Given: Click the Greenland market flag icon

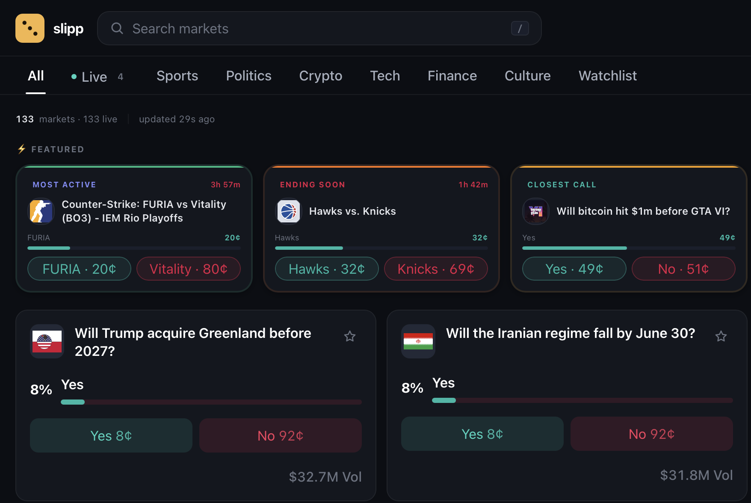Looking at the screenshot, I should coord(47,342).
